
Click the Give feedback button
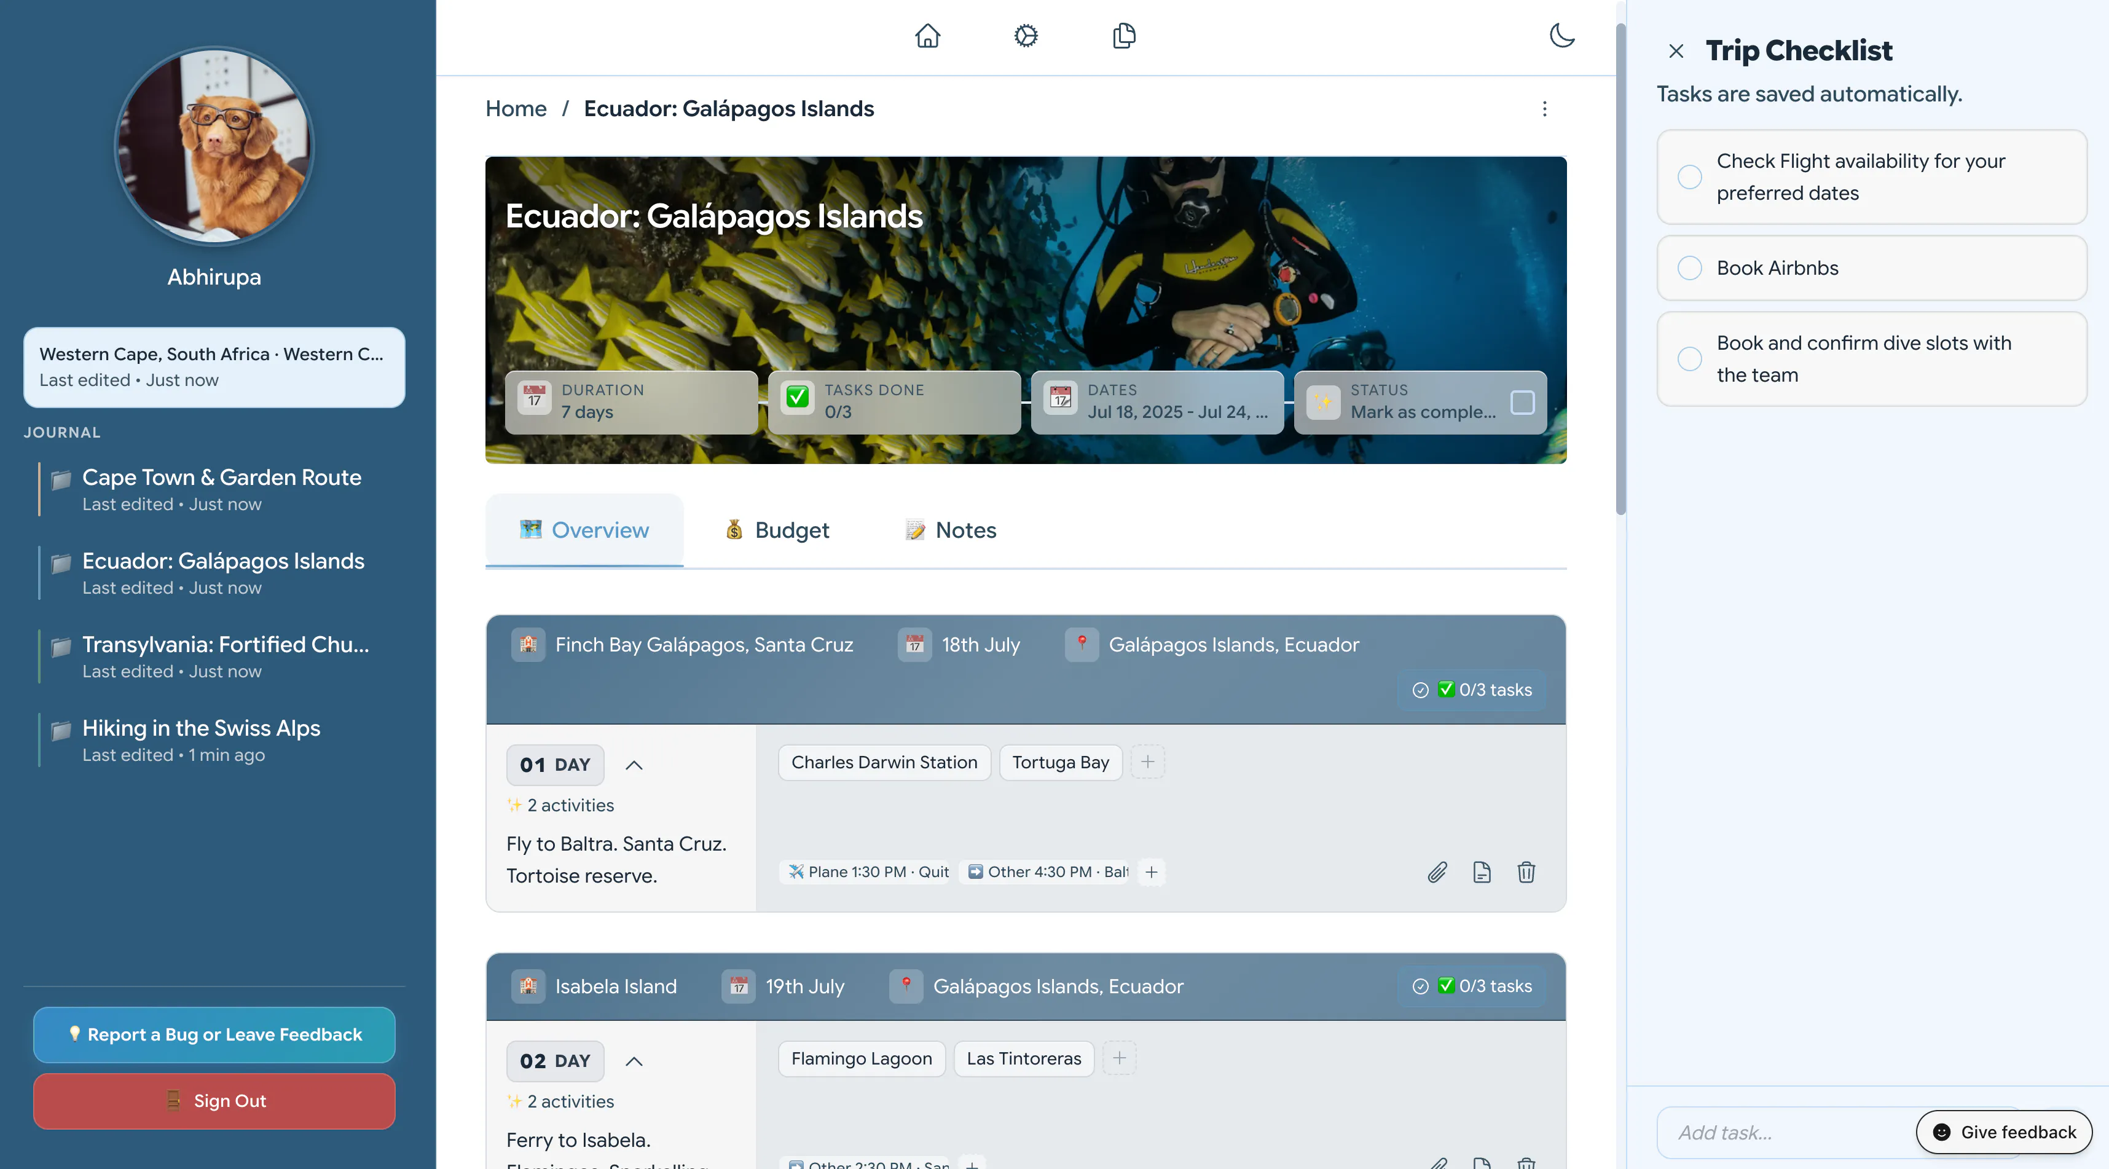pyautogui.click(x=2004, y=1132)
